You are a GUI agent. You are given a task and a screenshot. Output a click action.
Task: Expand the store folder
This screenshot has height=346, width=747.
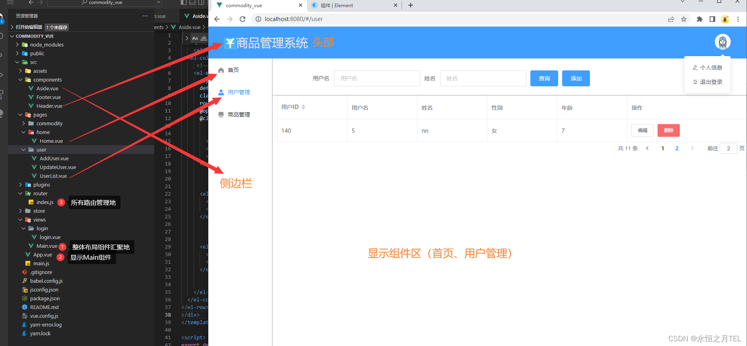click(20, 211)
